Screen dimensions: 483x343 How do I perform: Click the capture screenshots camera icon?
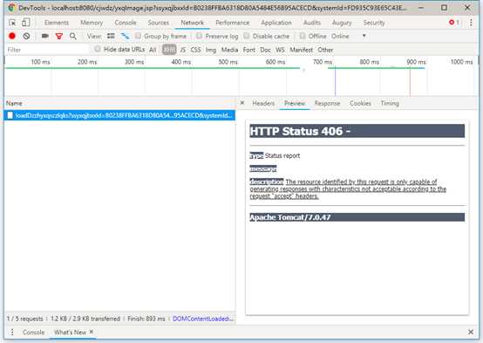coord(45,36)
